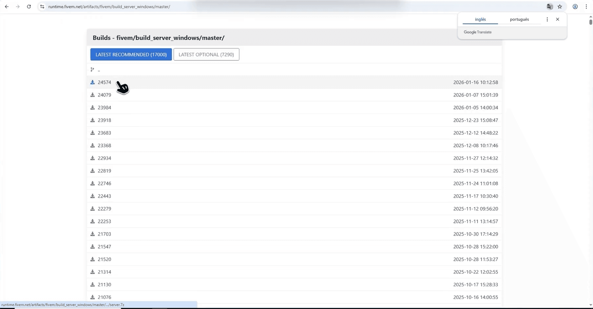Switch translation to inglês tab
This screenshot has width=593, height=309.
coord(480,19)
